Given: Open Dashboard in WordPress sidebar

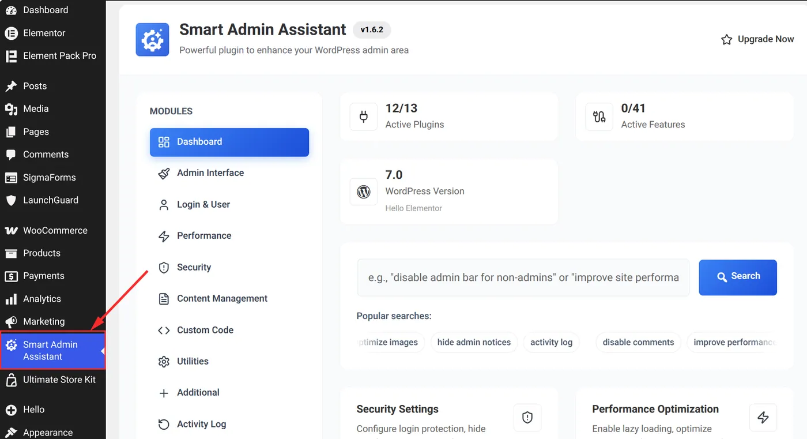Looking at the screenshot, I should (x=46, y=10).
